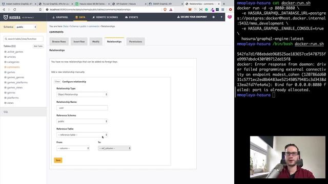This screenshot has height=184, width=328.
Task: Open the games table
Action: pyautogui.click(x=11, y=72)
